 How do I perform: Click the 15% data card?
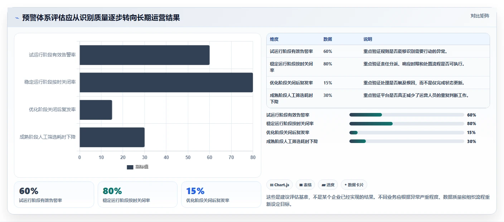click(221, 194)
